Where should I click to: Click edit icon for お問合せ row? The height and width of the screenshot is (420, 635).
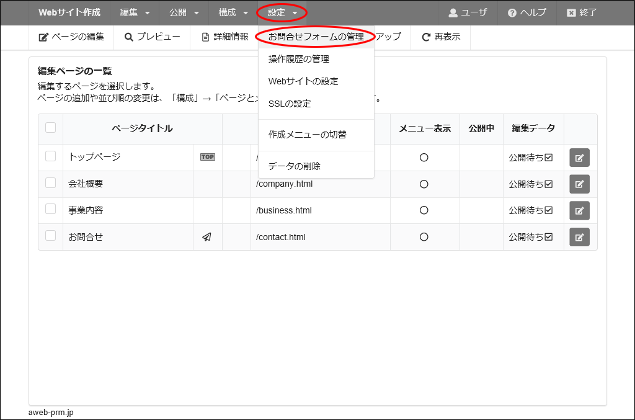[x=579, y=237]
